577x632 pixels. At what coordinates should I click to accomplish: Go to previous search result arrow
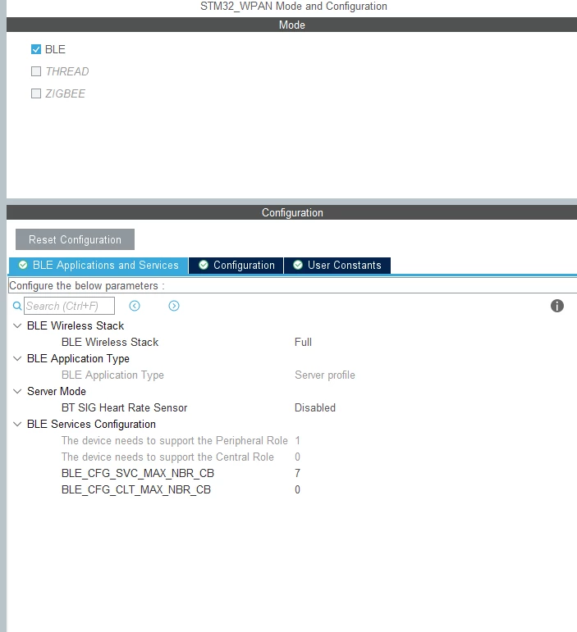135,306
